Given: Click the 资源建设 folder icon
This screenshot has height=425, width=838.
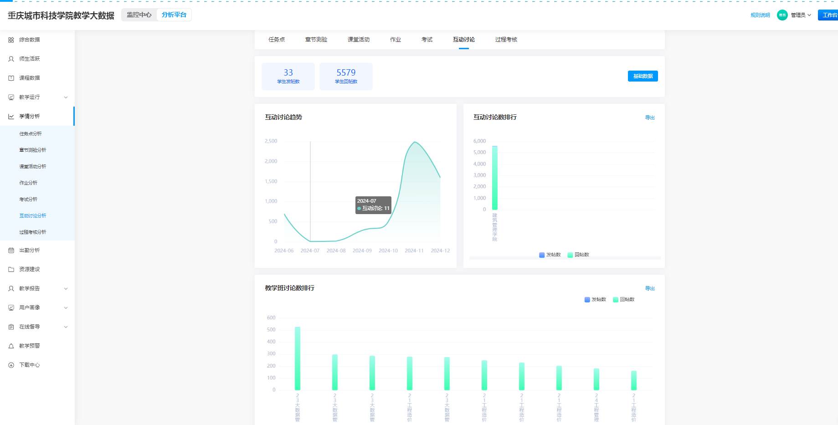Looking at the screenshot, I should coord(11,270).
